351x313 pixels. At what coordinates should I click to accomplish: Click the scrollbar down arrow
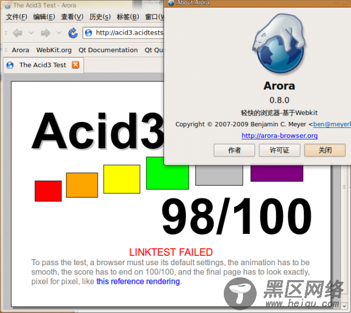point(344,306)
